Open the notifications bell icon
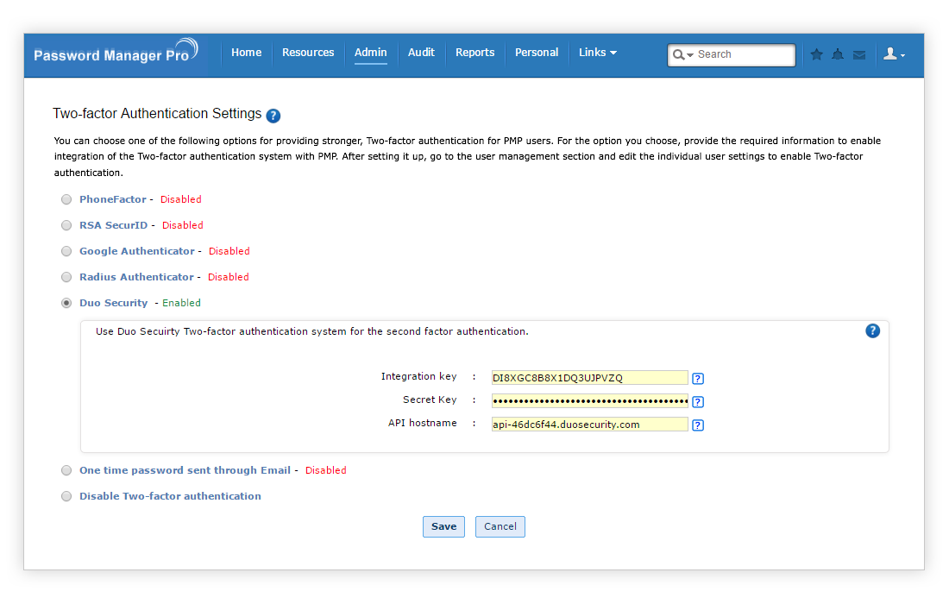The width and height of the screenshot is (949, 604). pyautogui.click(x=838, y=54)
